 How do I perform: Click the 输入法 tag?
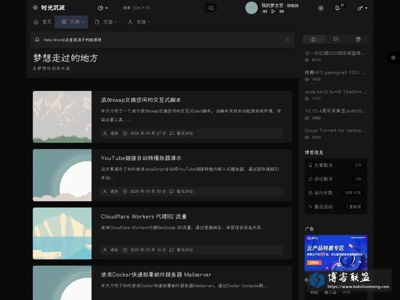click(x=330, y=292)
